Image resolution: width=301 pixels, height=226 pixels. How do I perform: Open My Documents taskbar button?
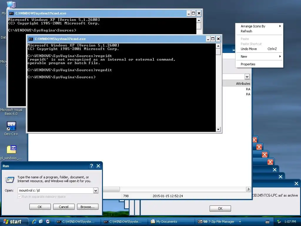point(170,222)
